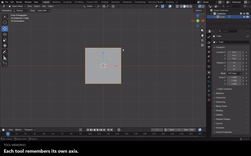Toggle snapping magnet in header

point(104,6)
